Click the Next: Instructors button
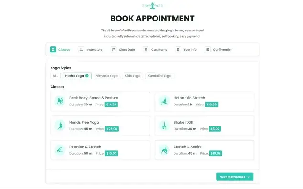 tap(235, 177)
